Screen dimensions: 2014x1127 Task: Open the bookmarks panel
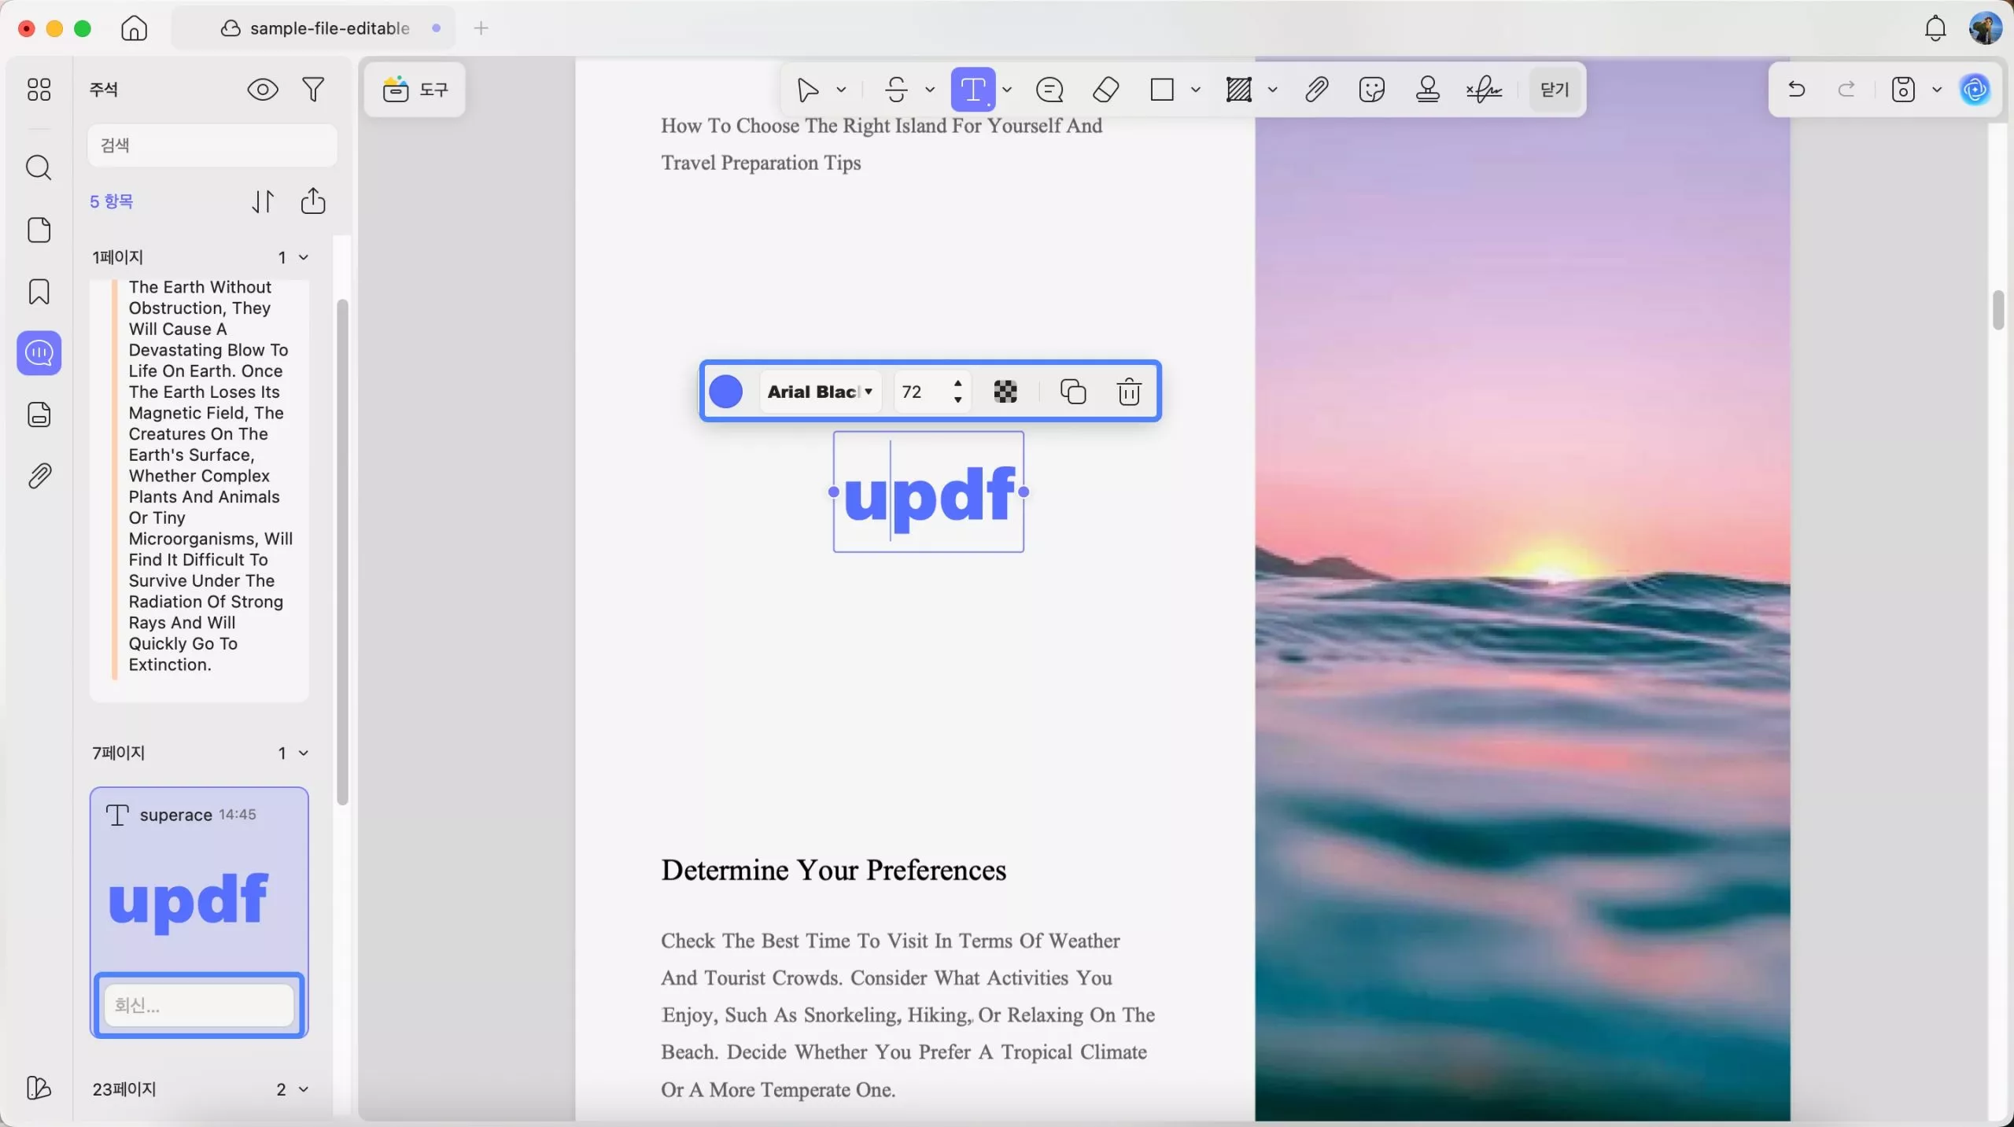point(39,292)
